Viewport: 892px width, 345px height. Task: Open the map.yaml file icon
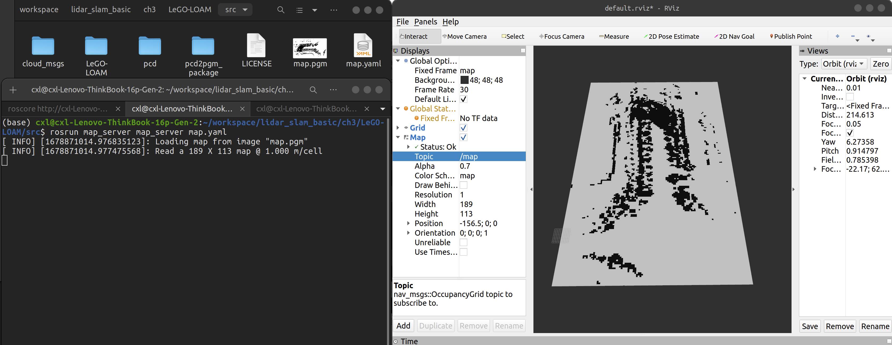(363, 46)
